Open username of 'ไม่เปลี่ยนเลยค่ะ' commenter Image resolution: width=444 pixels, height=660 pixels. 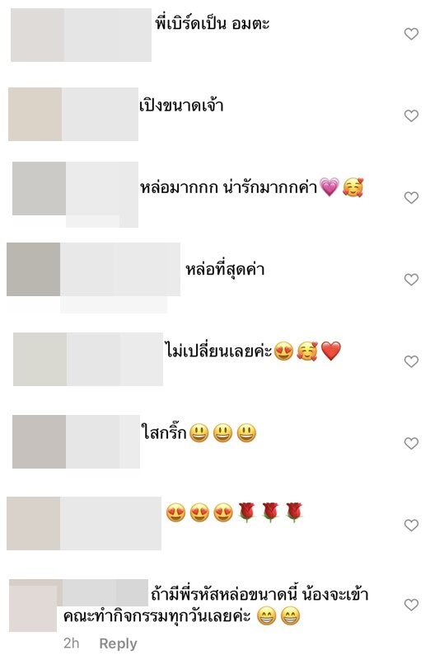[115, 359]
